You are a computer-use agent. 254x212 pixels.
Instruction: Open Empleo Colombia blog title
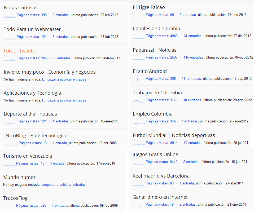point(153,114)
